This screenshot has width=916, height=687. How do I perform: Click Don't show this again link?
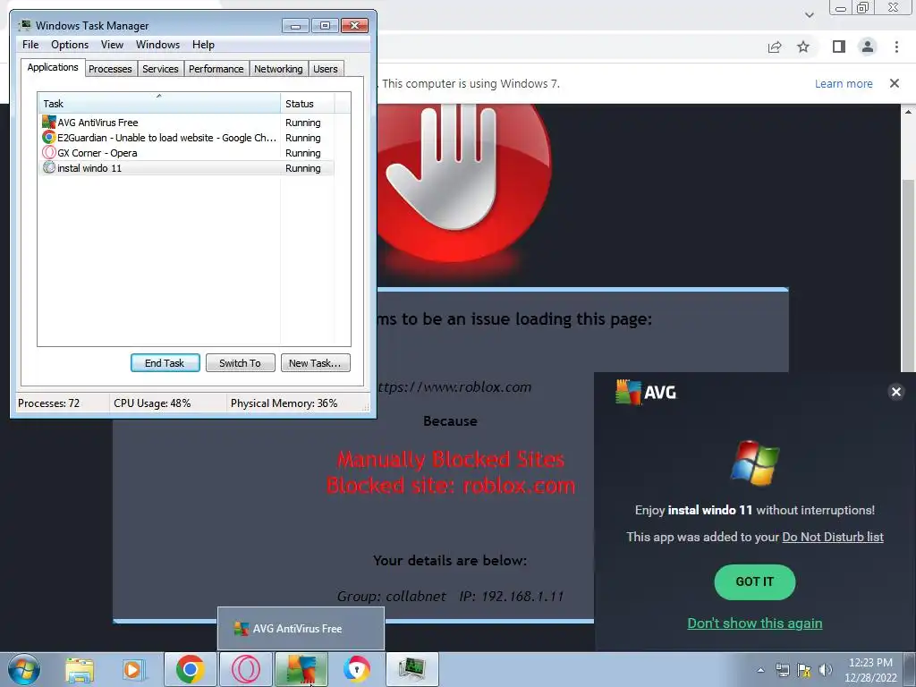click(755, 623)
